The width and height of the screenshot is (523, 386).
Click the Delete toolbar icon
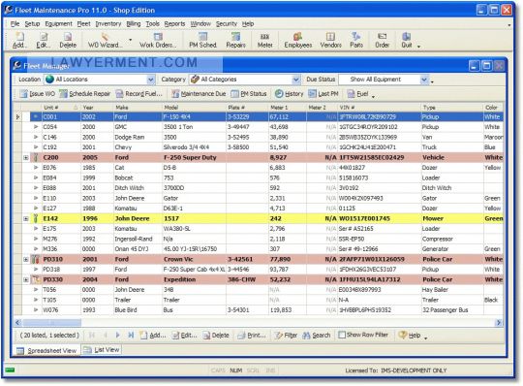68,41
